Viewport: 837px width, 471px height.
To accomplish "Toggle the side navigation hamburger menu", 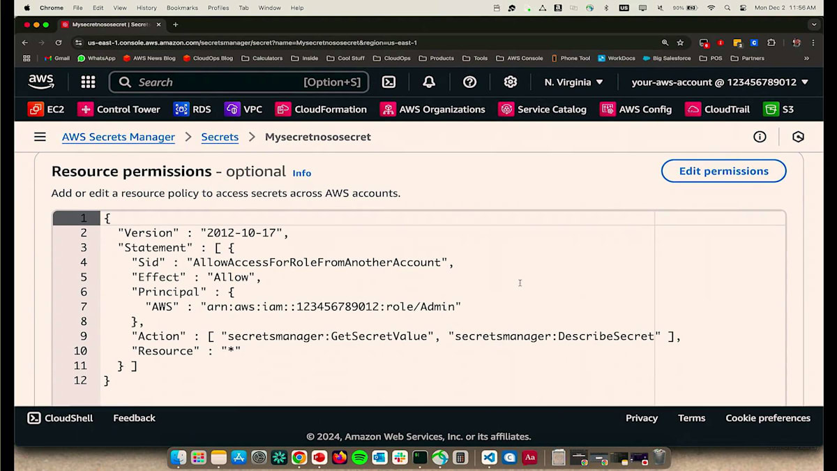I will 40,137.
